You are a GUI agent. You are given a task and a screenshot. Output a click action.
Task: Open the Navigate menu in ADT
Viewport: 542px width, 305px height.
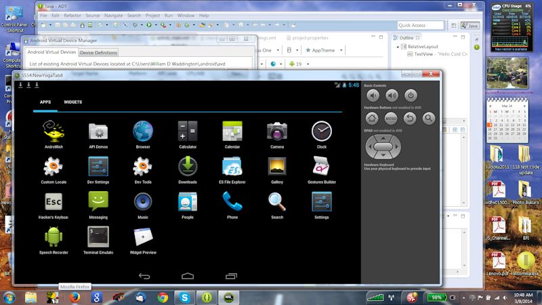pos(113,16)
